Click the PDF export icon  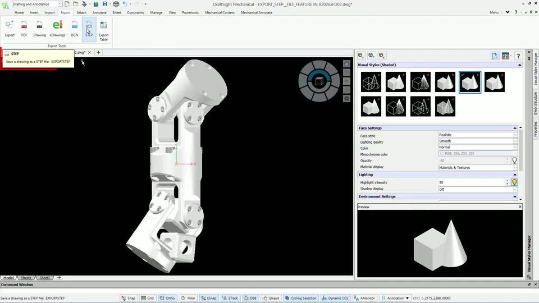[24, 27]
